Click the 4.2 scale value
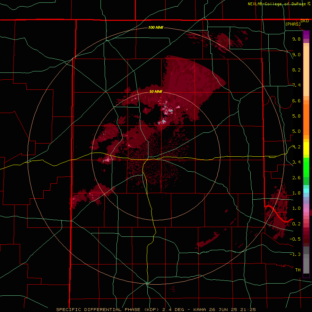312x312 pixels. click(296, 147)
